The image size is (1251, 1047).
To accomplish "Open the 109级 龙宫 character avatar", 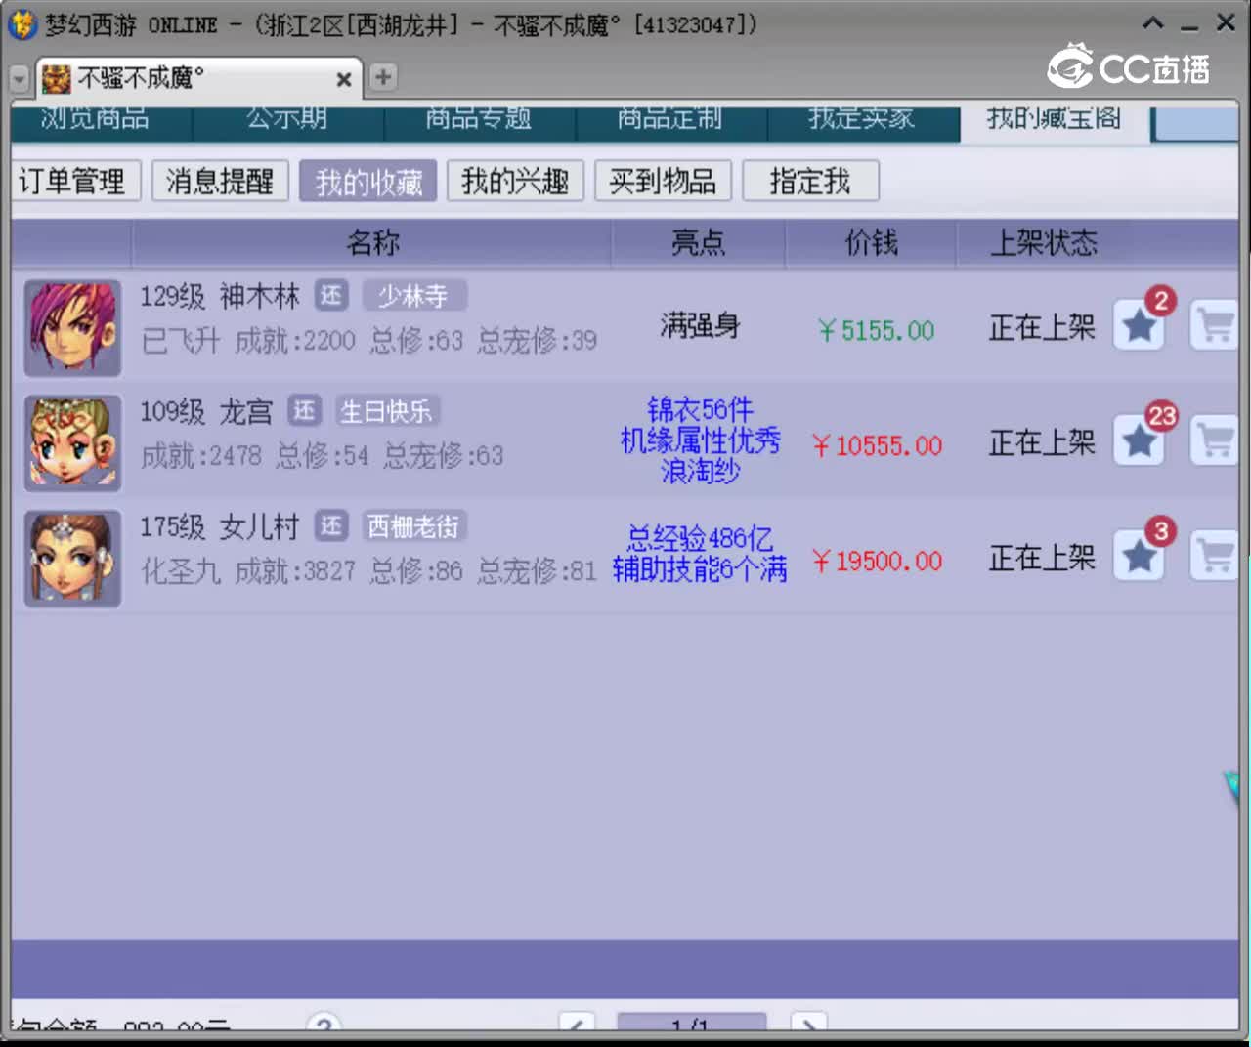I will tap(72, 443).
